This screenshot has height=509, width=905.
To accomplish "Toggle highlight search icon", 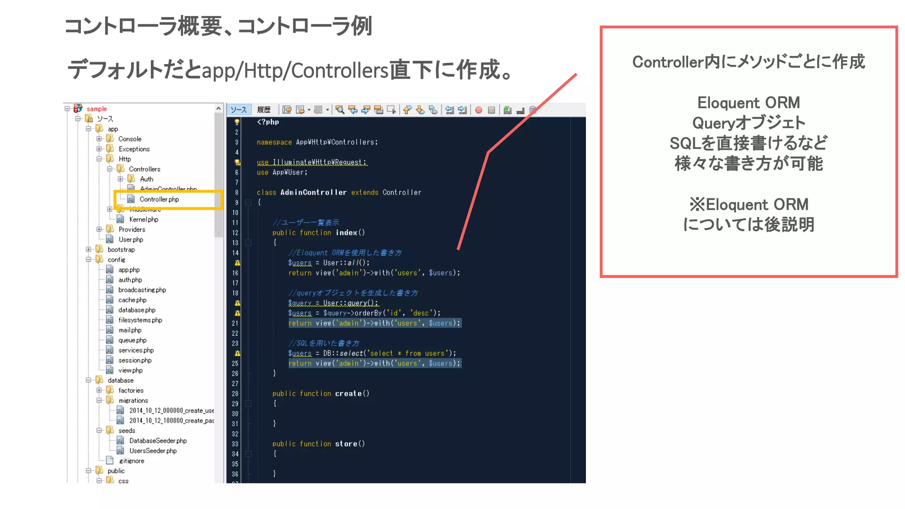I will 378,110.
